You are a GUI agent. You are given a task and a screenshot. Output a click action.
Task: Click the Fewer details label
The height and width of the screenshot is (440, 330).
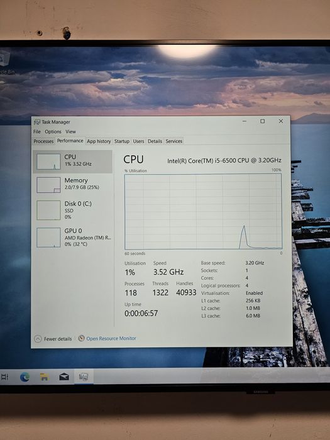(58, 339)
